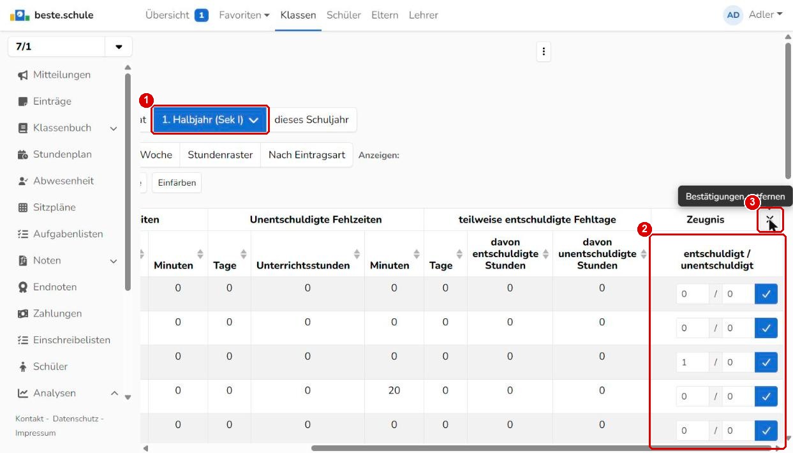
Task: Select Stundenraster view tab
Action: pyautogui.click(x=220, y=155)
